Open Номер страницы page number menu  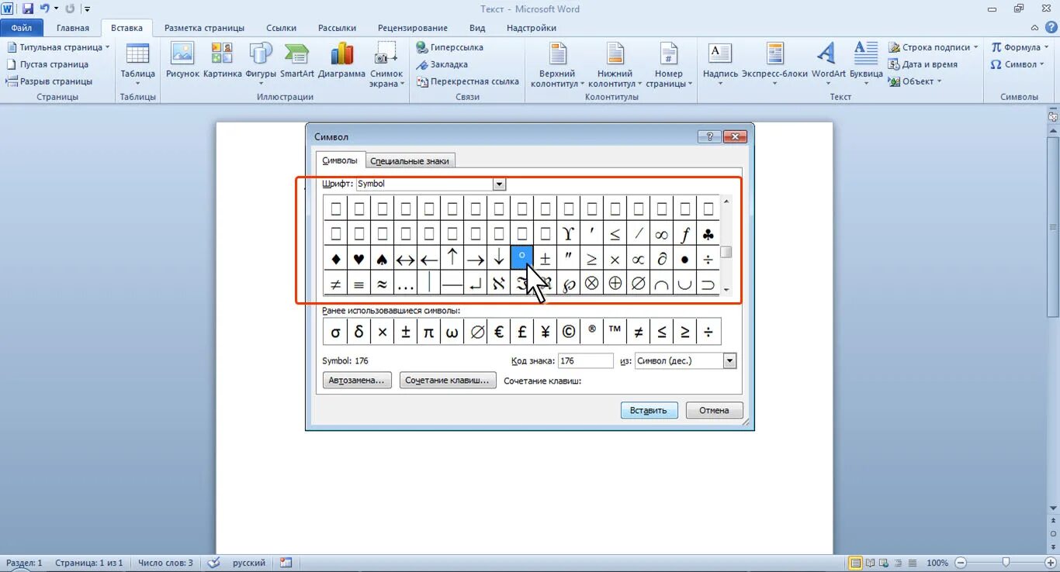(669, 65)
